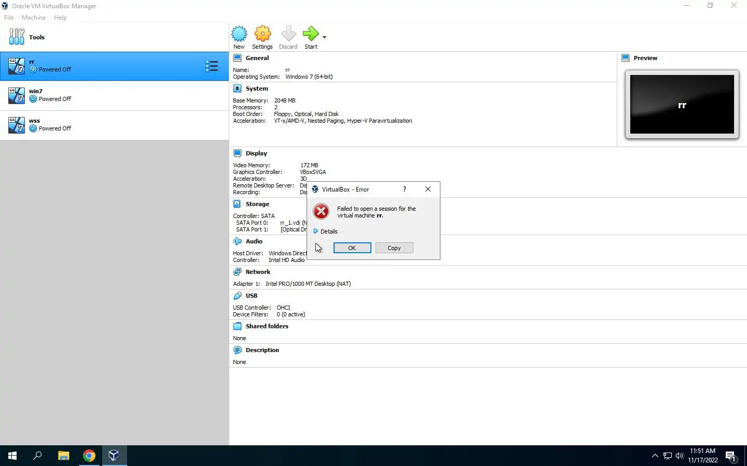Click the win7 machine OS icon

tap(17, 95)
